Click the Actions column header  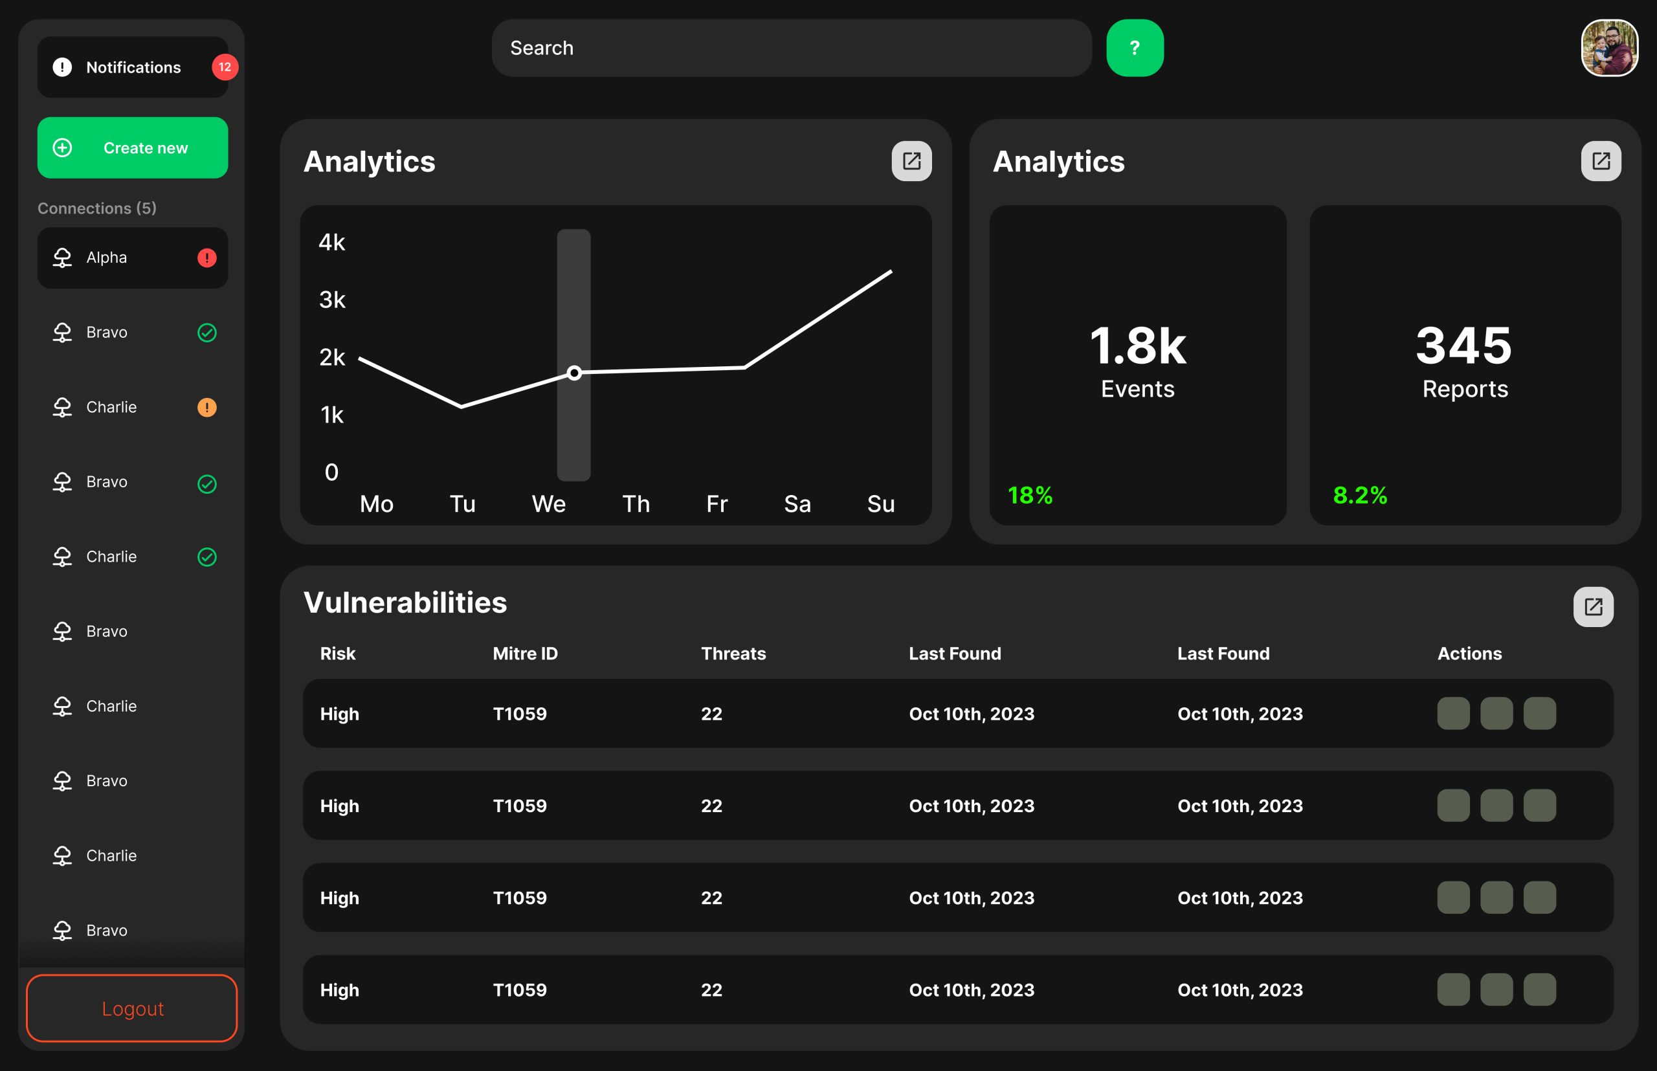pos(1469,654)
